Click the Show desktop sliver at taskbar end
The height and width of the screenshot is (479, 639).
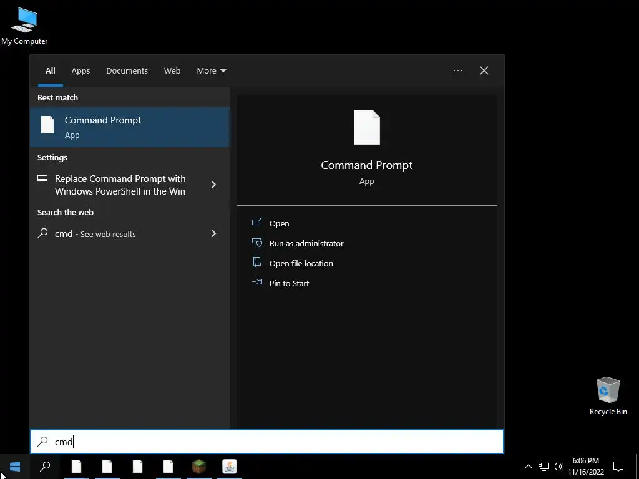pos(637,467)
